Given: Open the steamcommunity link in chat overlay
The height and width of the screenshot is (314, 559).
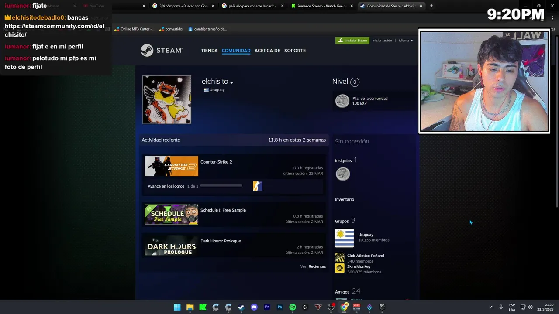Looking at the screenshot, I should tap(55, 31).
